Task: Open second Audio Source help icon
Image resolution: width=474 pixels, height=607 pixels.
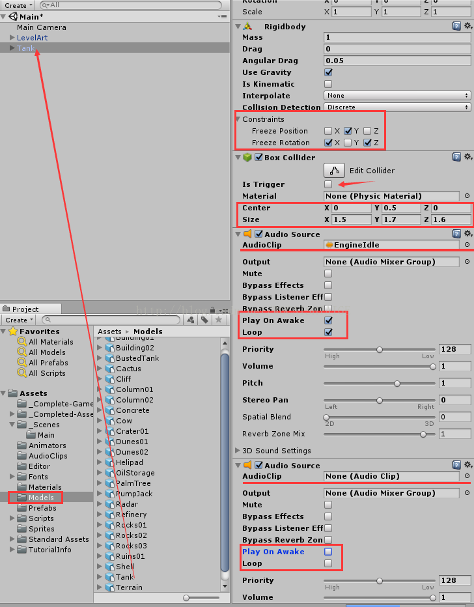Action: pyautogui.click(x=456, y=464)
